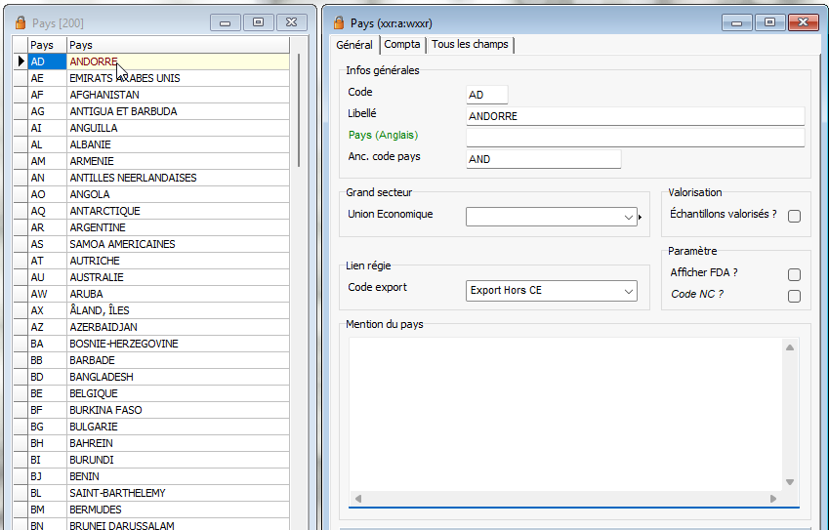Switch to the Compta tab
Screen dimensions: 829x530
(x=402, y=45)
